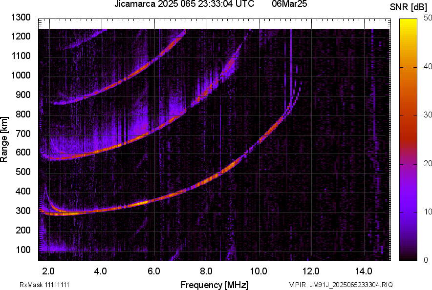Viewport: 432px width, 290px height.
Task: Click the 14.0 frequency tick label
Action: coord(363,271)
